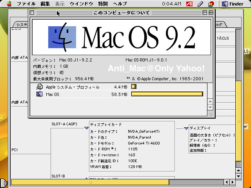The image size is (251, 188).
Task: Select the Mac OS row icon
Action: tap(39, 94)
